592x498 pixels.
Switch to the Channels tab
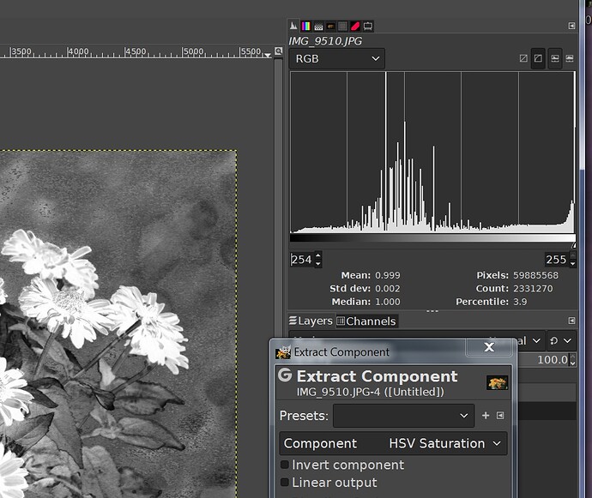coord(366,321)
